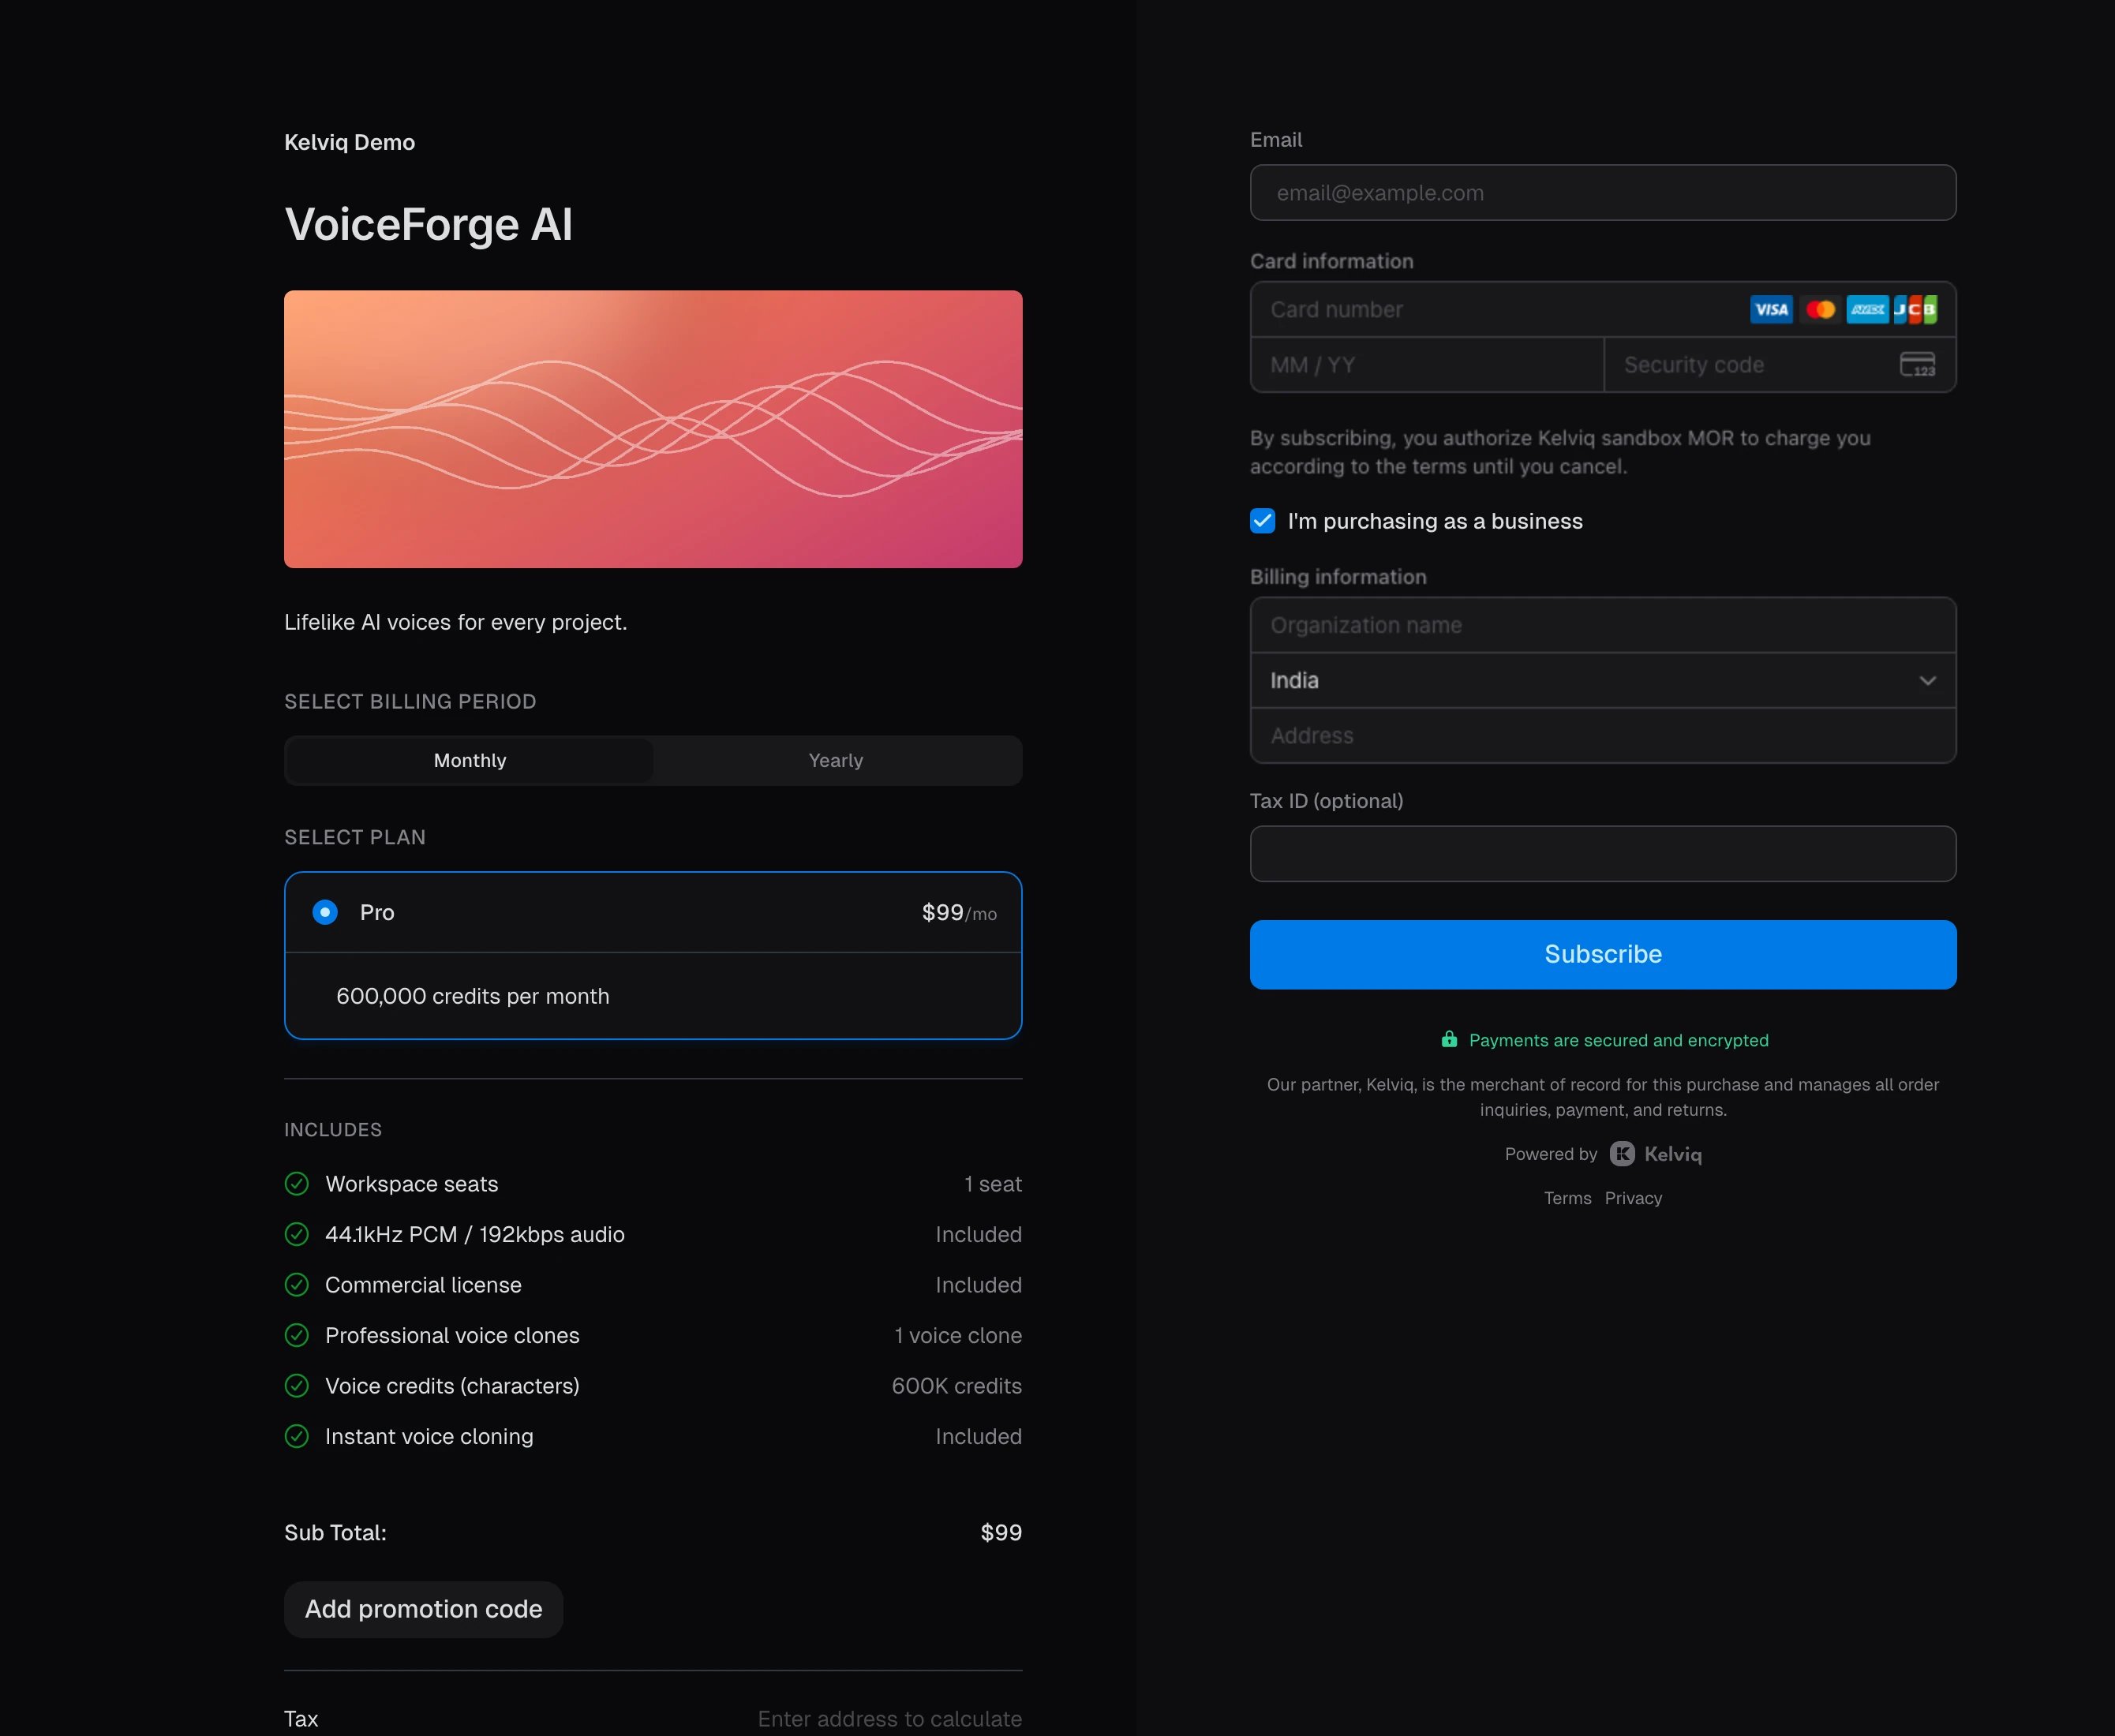Screen dimensions: 2115x1736
Task: Click the security code CVC card icon
Action: click(1917, 365)
